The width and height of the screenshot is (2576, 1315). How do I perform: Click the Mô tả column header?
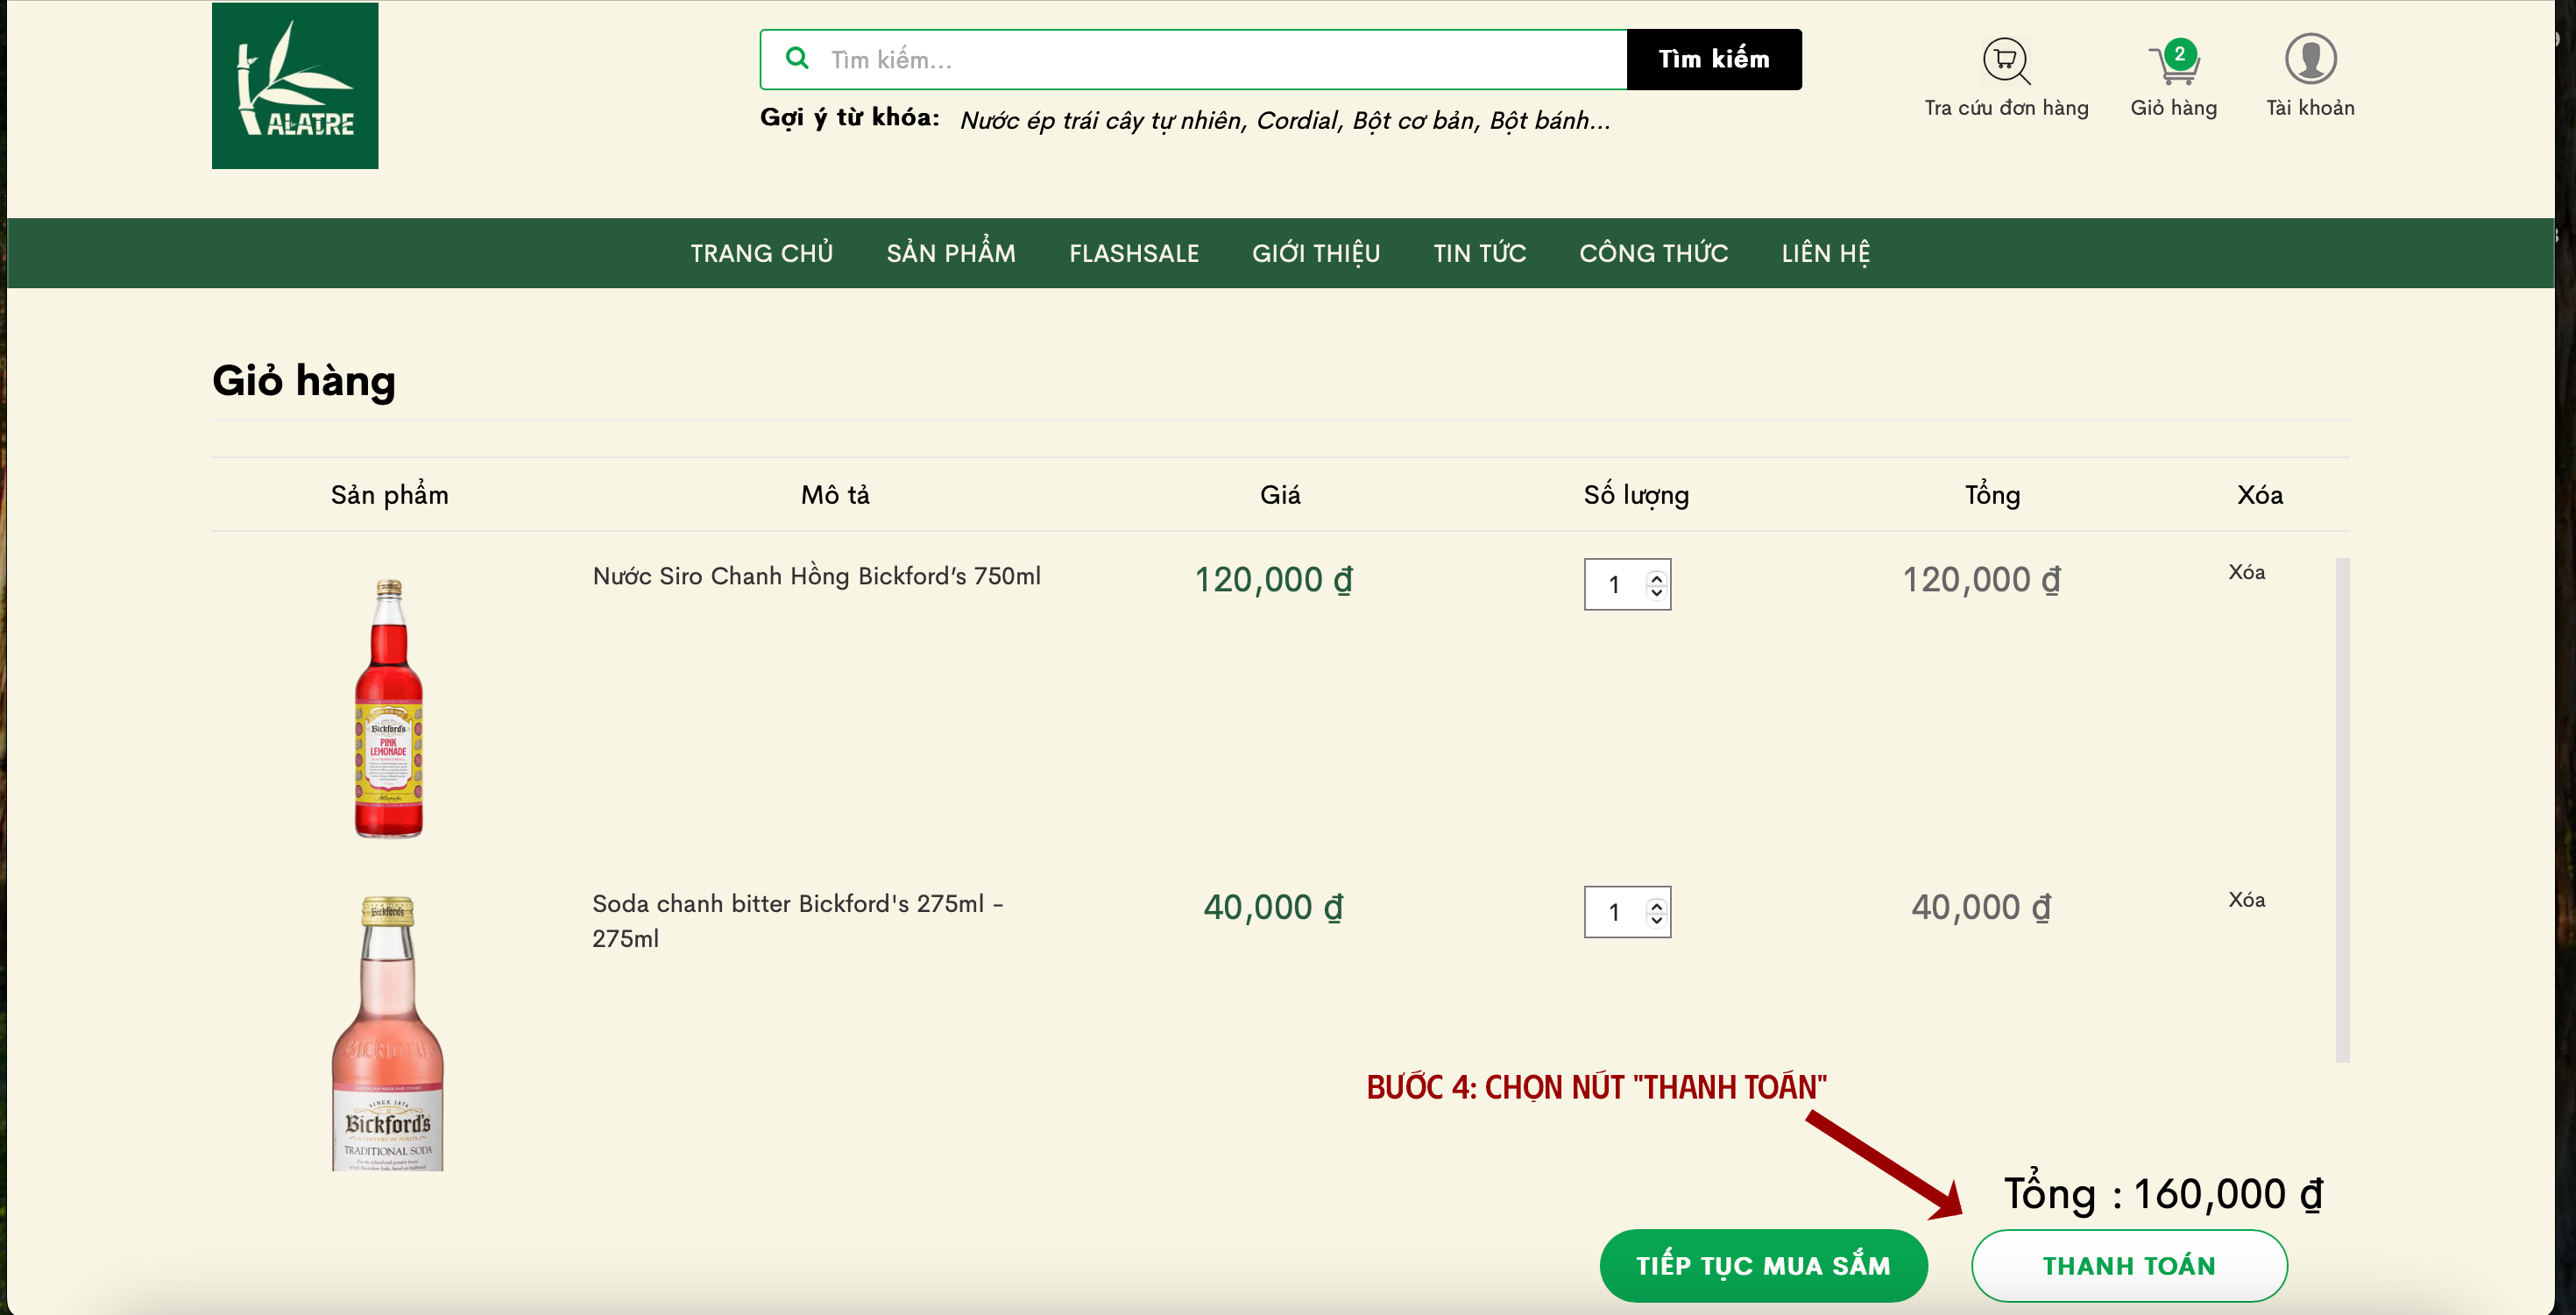tap(835, 495)
